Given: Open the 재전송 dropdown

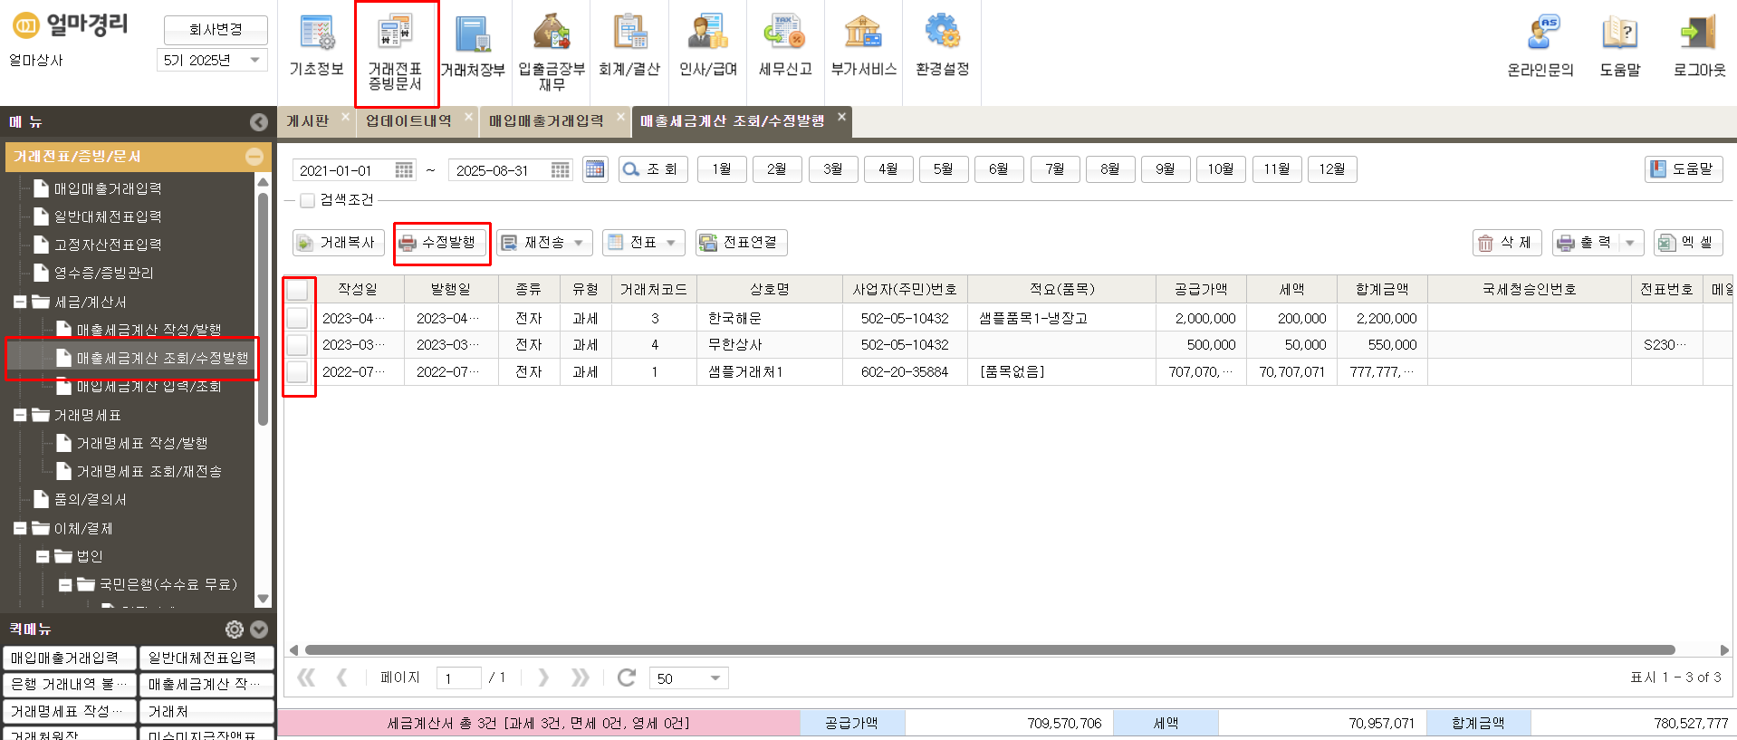Looking at the screenshot, I should tap(545, 243).
